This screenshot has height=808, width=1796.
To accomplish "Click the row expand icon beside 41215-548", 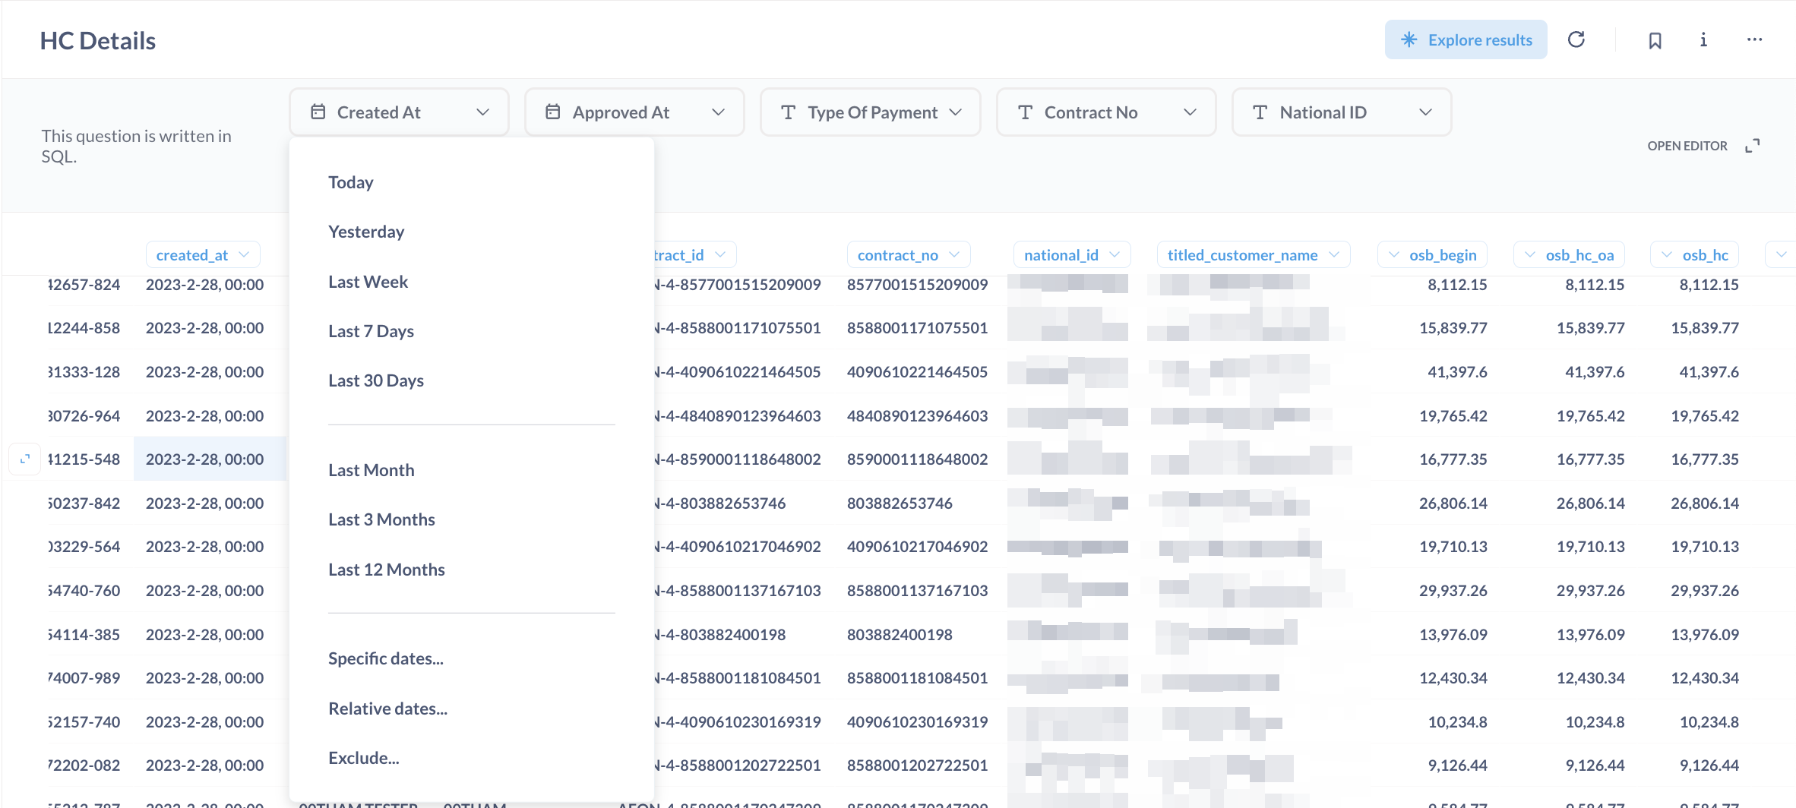I will pos(25,459).
